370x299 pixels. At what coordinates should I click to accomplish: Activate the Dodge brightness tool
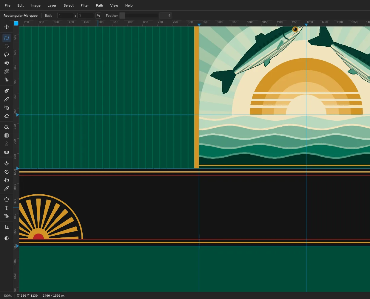7,163
